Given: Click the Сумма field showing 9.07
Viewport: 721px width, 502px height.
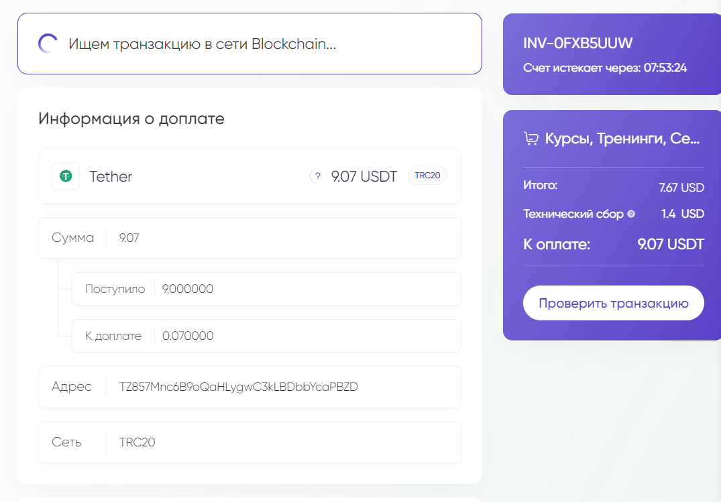Looking at the screenshot, I should [249, 238].
